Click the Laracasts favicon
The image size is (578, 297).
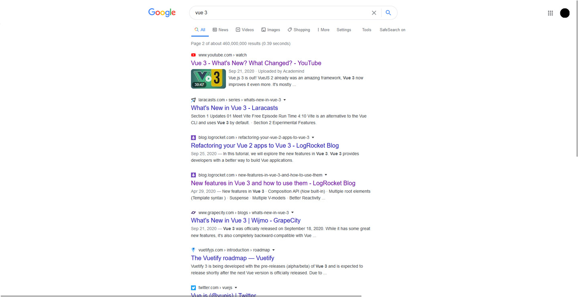tap(193, 100)
